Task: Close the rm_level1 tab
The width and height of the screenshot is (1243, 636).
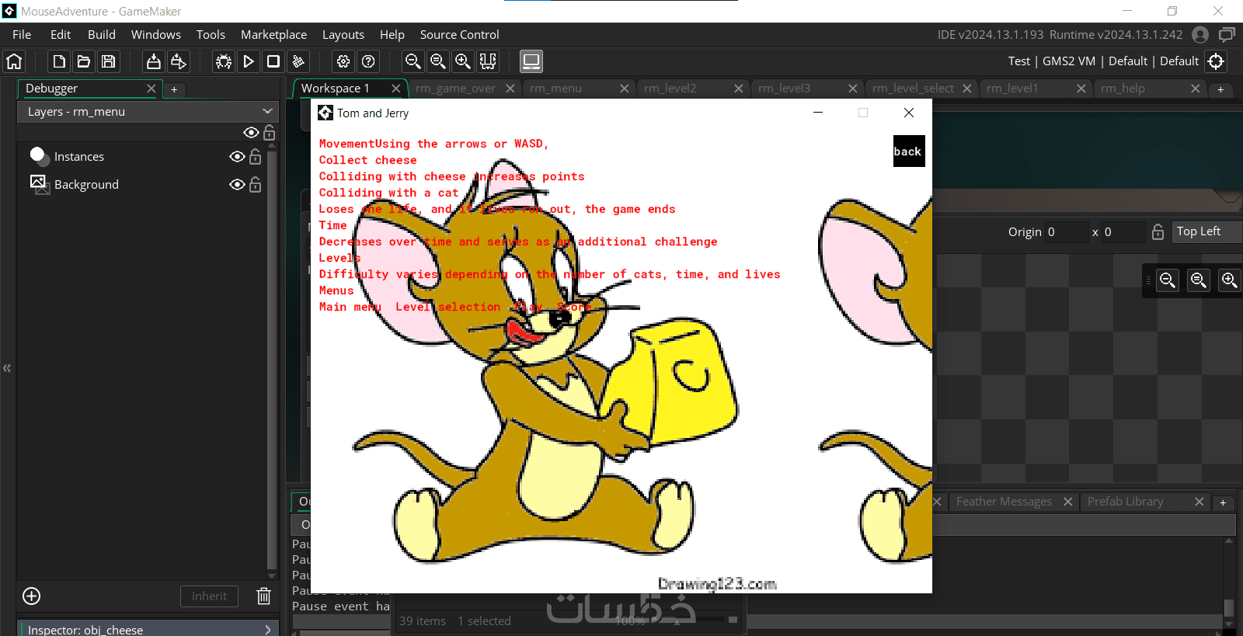Action: pyautogui.click(x=1081, y=89)
